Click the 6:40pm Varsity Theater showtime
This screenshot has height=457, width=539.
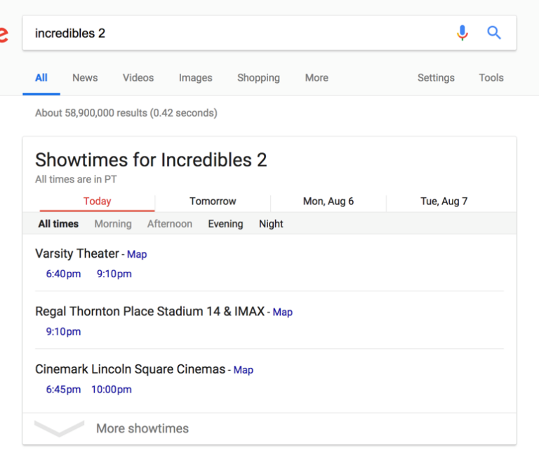pos(63,274)
